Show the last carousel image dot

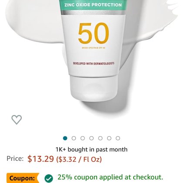(118, 138)
